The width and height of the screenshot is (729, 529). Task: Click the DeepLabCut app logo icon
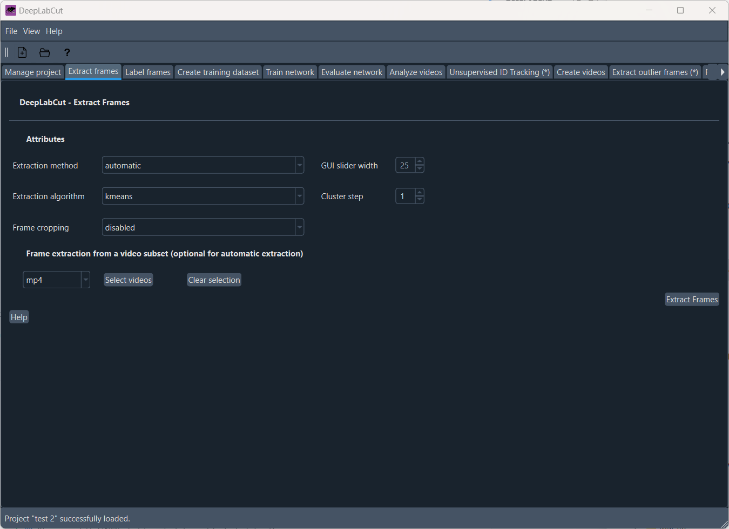click(x=11, y=10)
